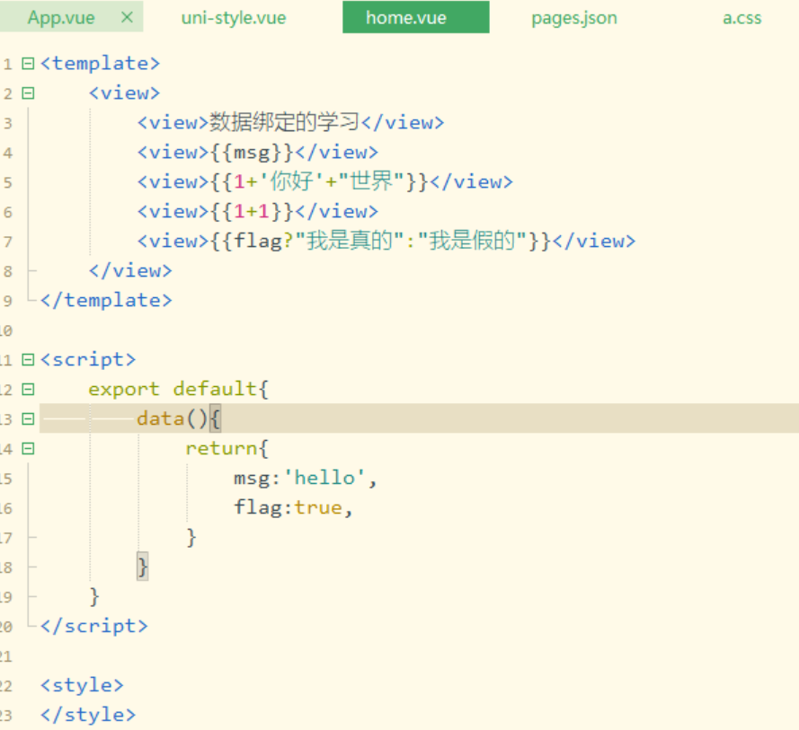Click the <script> opening tag

[88, 359]
